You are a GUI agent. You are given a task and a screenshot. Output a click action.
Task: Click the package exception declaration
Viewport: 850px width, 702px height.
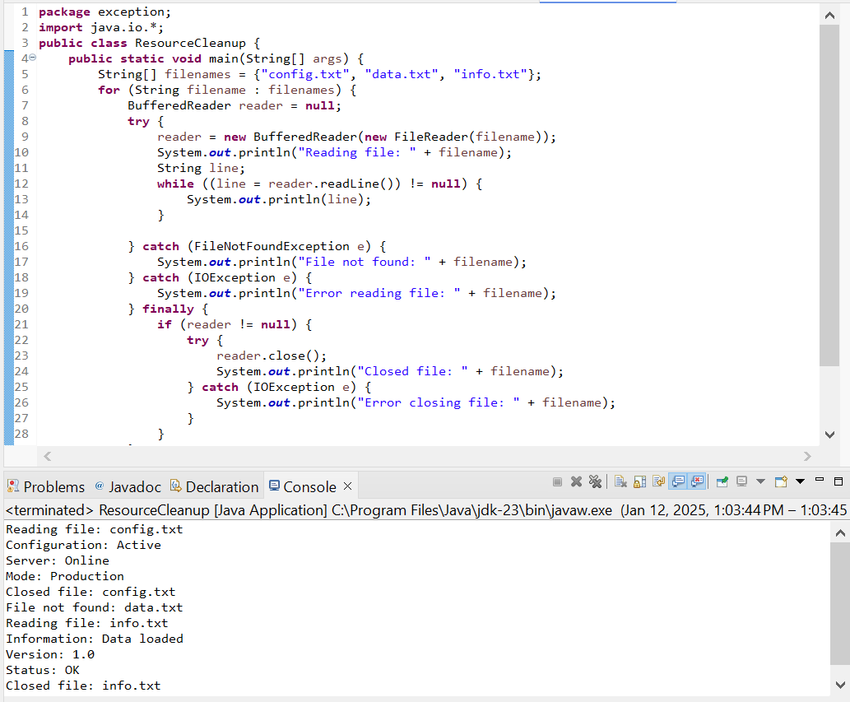[105, 12]
